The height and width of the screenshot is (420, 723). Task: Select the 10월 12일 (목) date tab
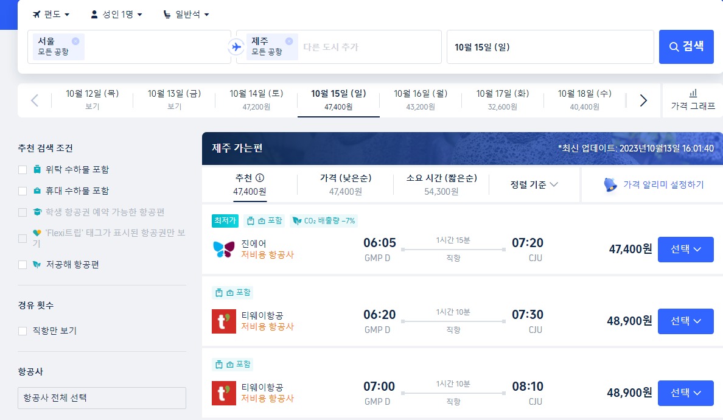[x=93, y=100]
